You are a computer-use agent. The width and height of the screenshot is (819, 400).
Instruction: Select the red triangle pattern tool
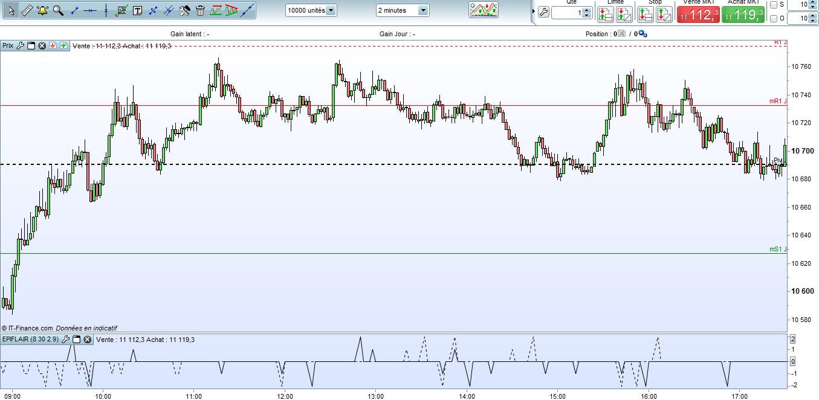tap(231, 10)
